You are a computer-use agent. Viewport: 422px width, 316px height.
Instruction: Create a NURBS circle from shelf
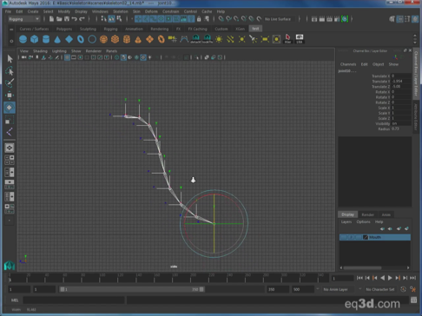click(92, 39)
